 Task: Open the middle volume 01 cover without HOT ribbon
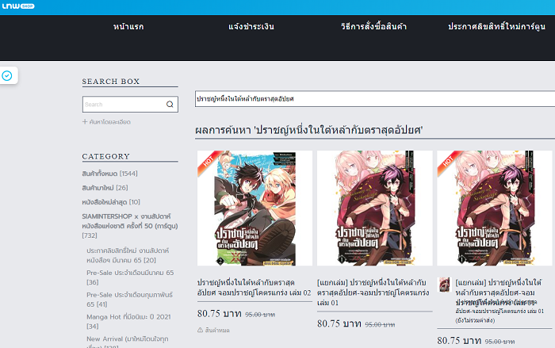coord(374,208)
